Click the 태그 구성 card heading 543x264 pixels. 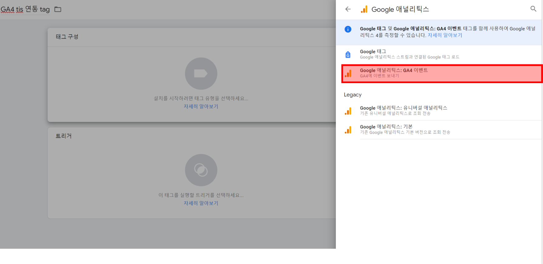[67, 37]
